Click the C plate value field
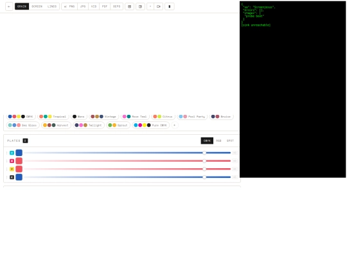 tap(235, 153)
